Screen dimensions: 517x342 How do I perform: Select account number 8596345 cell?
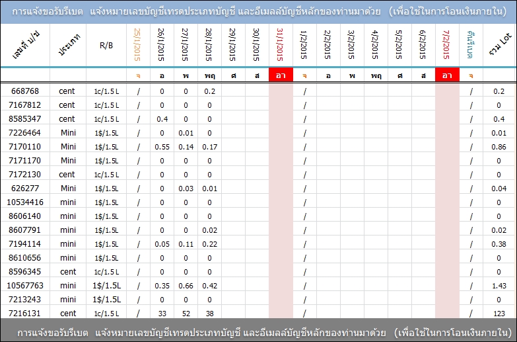click(x=25, y=271)
